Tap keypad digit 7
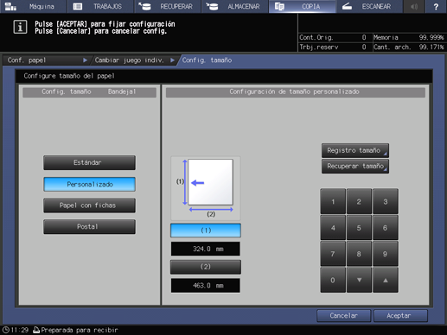447x335 pixels. 333,254
